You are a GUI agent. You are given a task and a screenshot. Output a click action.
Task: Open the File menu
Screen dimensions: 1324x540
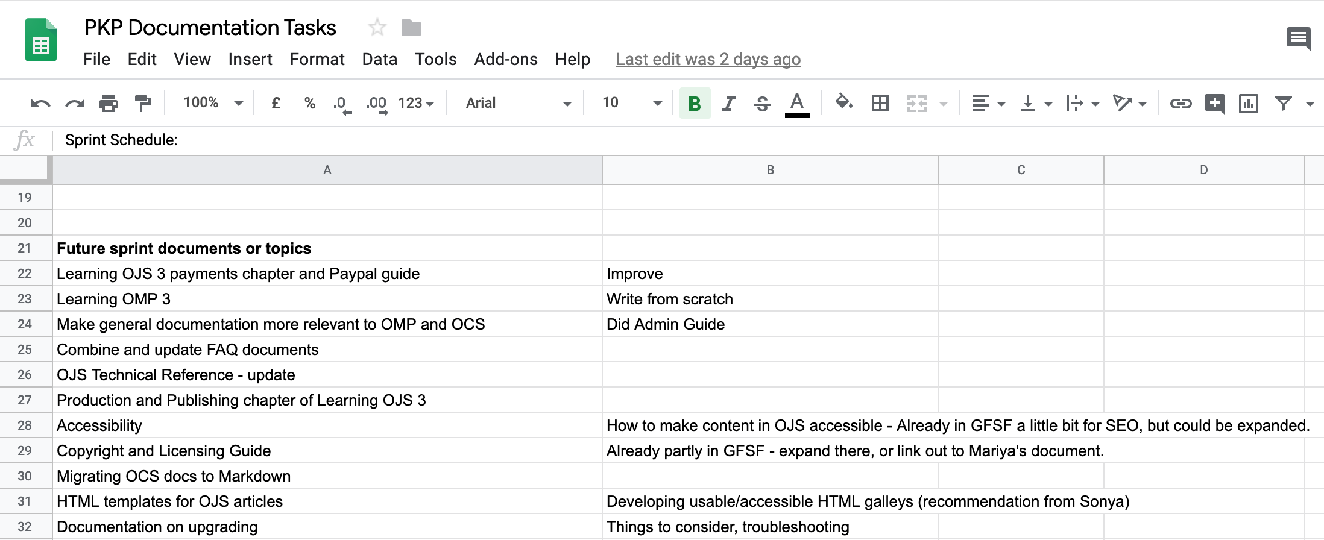[x=96, y=59]
